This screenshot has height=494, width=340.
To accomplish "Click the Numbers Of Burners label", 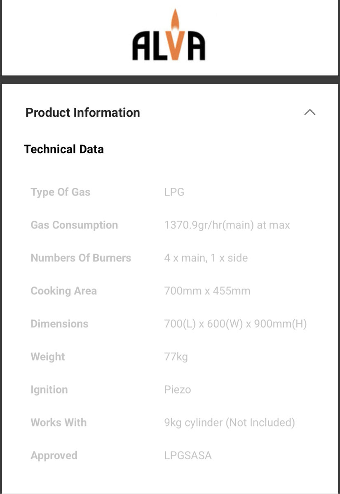I will pos(81,258).
